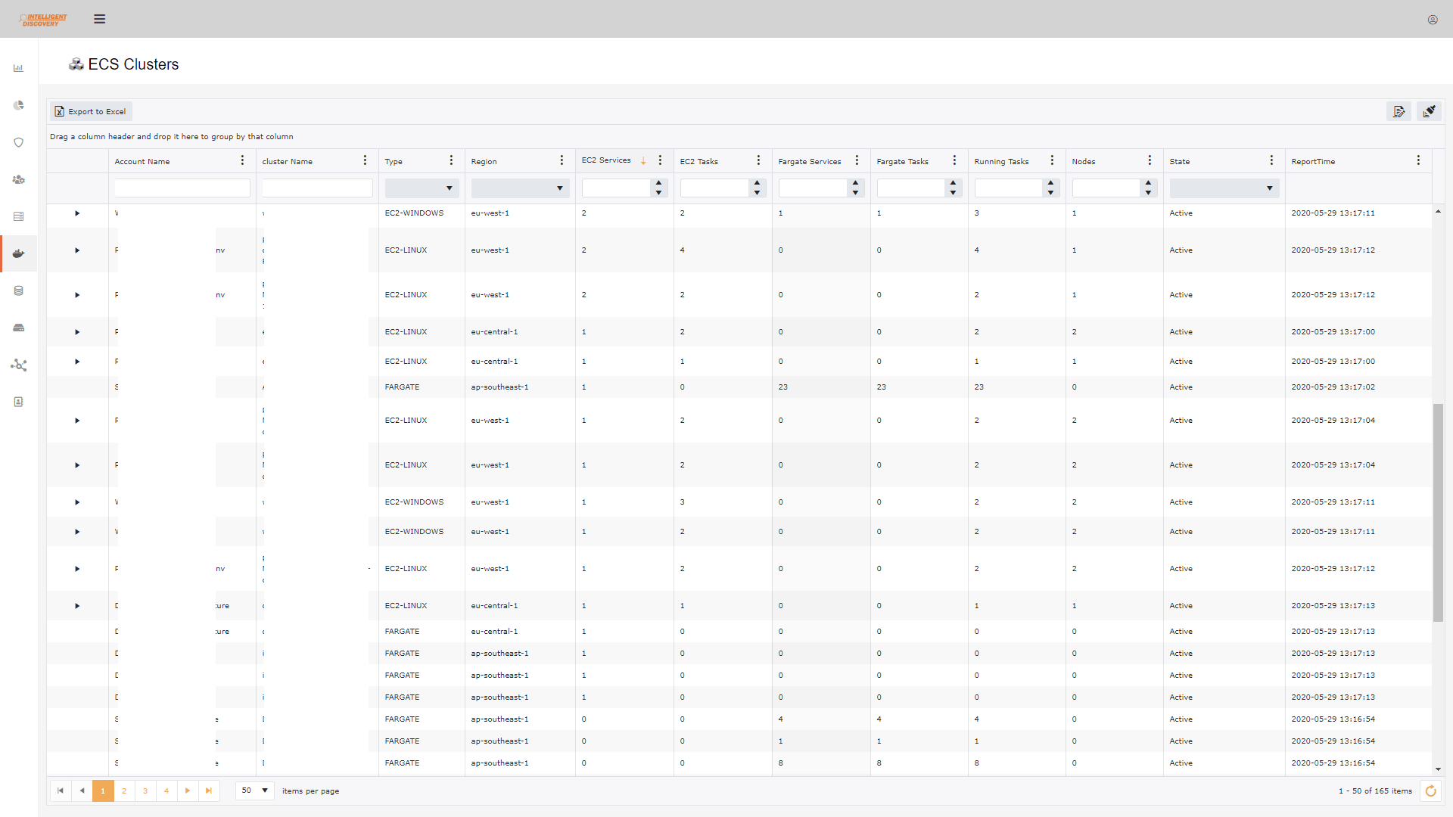Open the database section from the sidebar
This screenshot has height=817, width=1453.
tap(19, 290)
